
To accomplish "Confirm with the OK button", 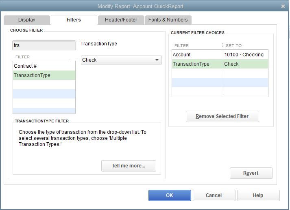I will tap(170, 195).
